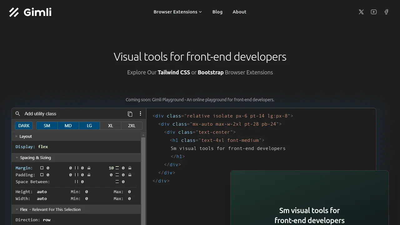Click the Margin horizontal bars icon
This screenshot has height=225, width=400.
77,168
